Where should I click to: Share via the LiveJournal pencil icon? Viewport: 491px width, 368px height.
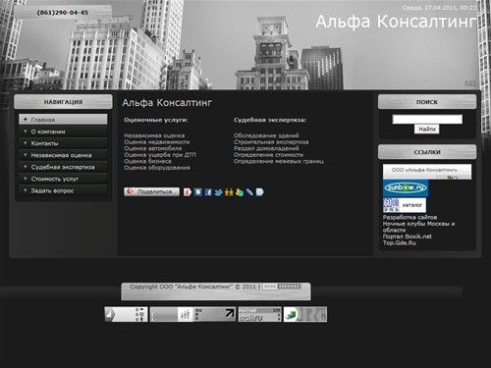coord(249,192)
